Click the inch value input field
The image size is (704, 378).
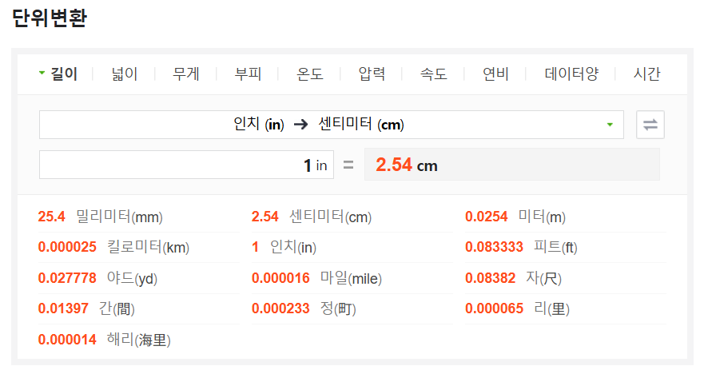pos(186,165)
